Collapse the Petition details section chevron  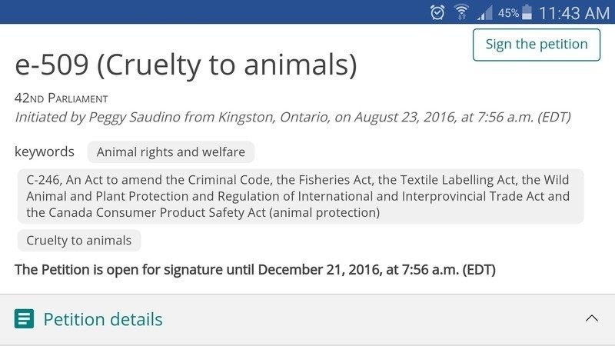[x=591, y=318]
